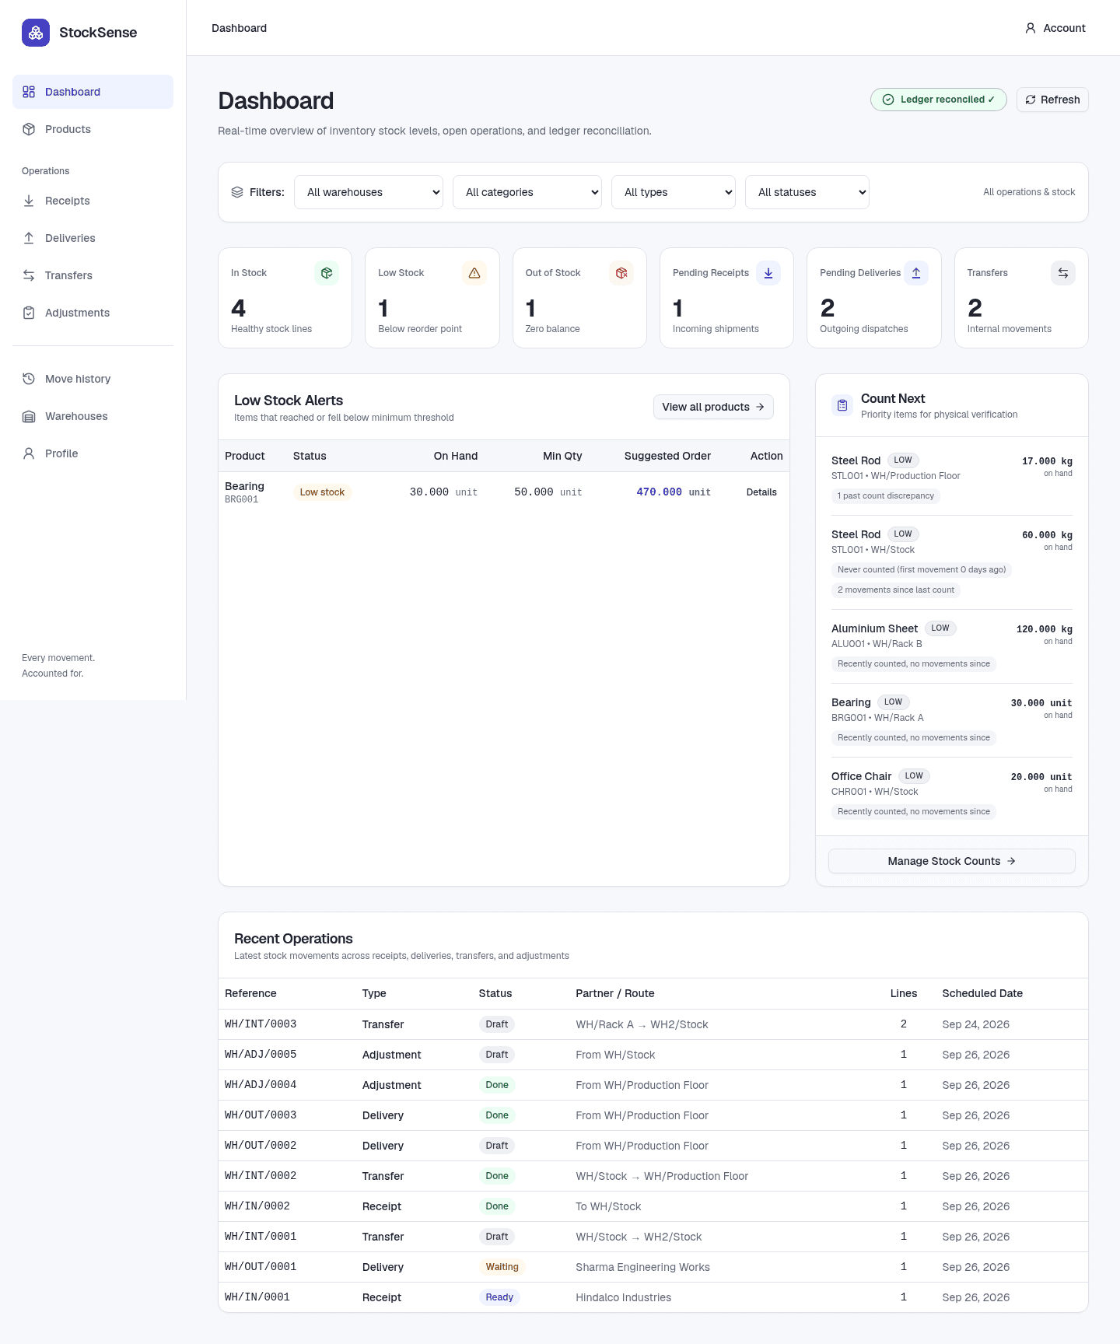This screenshot has width=1120, height=1344.
Task: Open the All categories dropdown
Action: [x=527, y=192]
